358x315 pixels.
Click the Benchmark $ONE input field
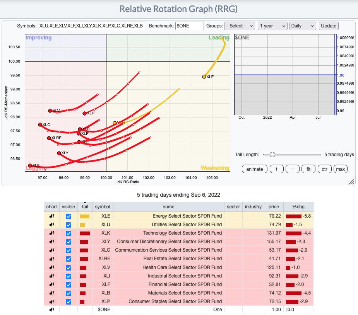(190, 26)
